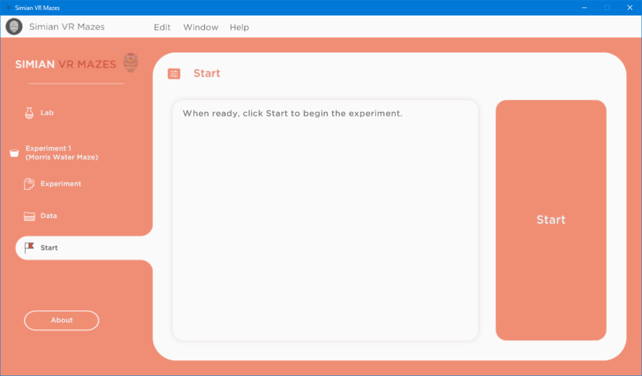Click the Lab flask icon
The height and width of the screenshot is (376, 642).
29,113
